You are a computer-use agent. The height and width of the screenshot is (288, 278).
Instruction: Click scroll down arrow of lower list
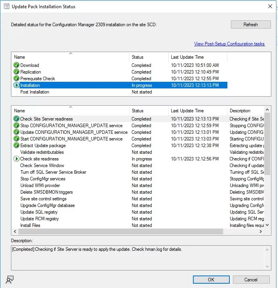point(267,225)
